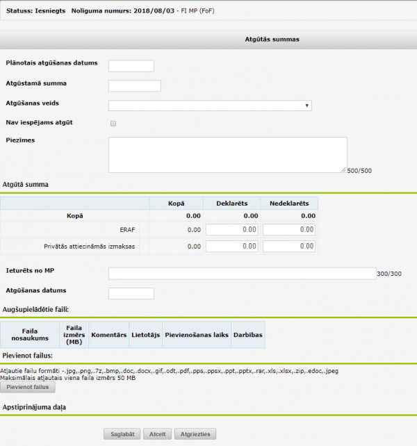The height and width of the screenshot is (446, 417).
Task: Click the Lietotājs column header
Action: [145, 335]
